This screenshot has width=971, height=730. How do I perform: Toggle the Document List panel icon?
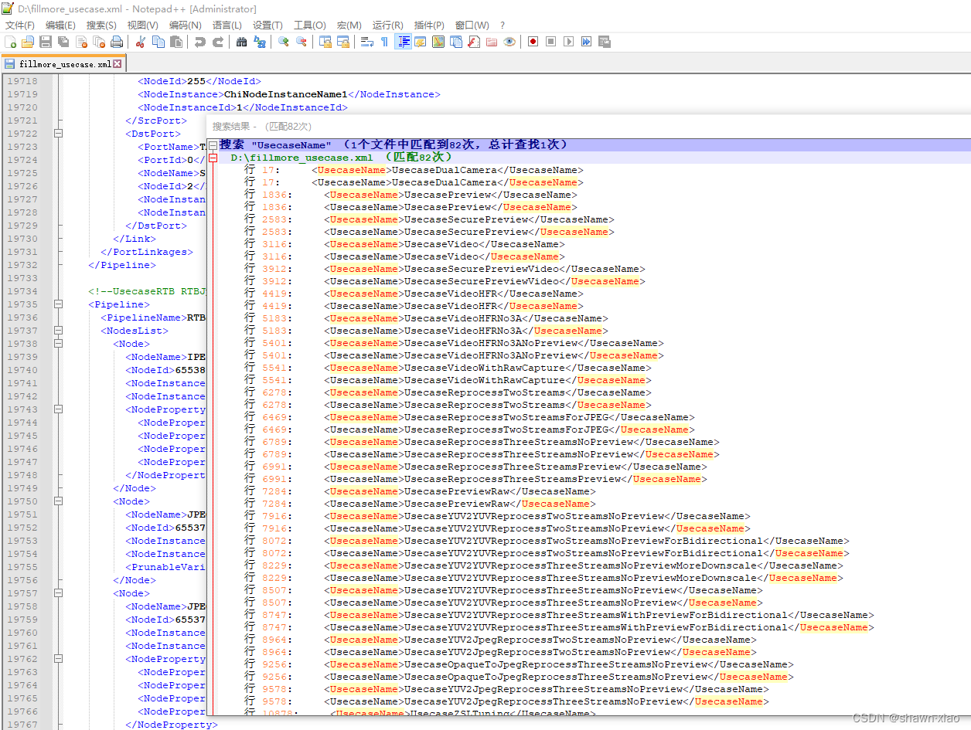(x=456, y=42)
